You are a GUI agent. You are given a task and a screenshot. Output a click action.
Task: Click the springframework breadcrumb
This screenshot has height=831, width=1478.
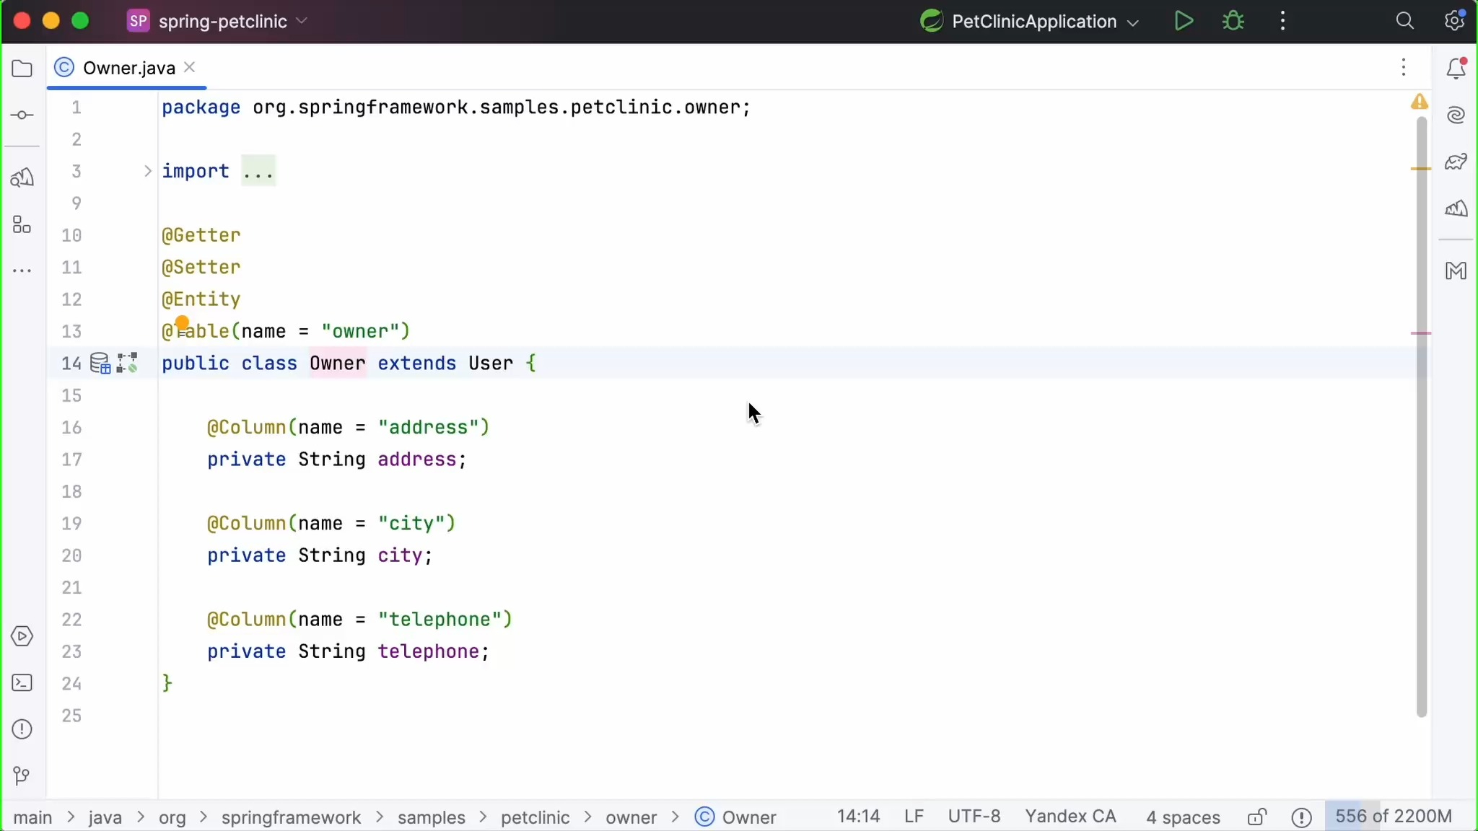point(291,817)
